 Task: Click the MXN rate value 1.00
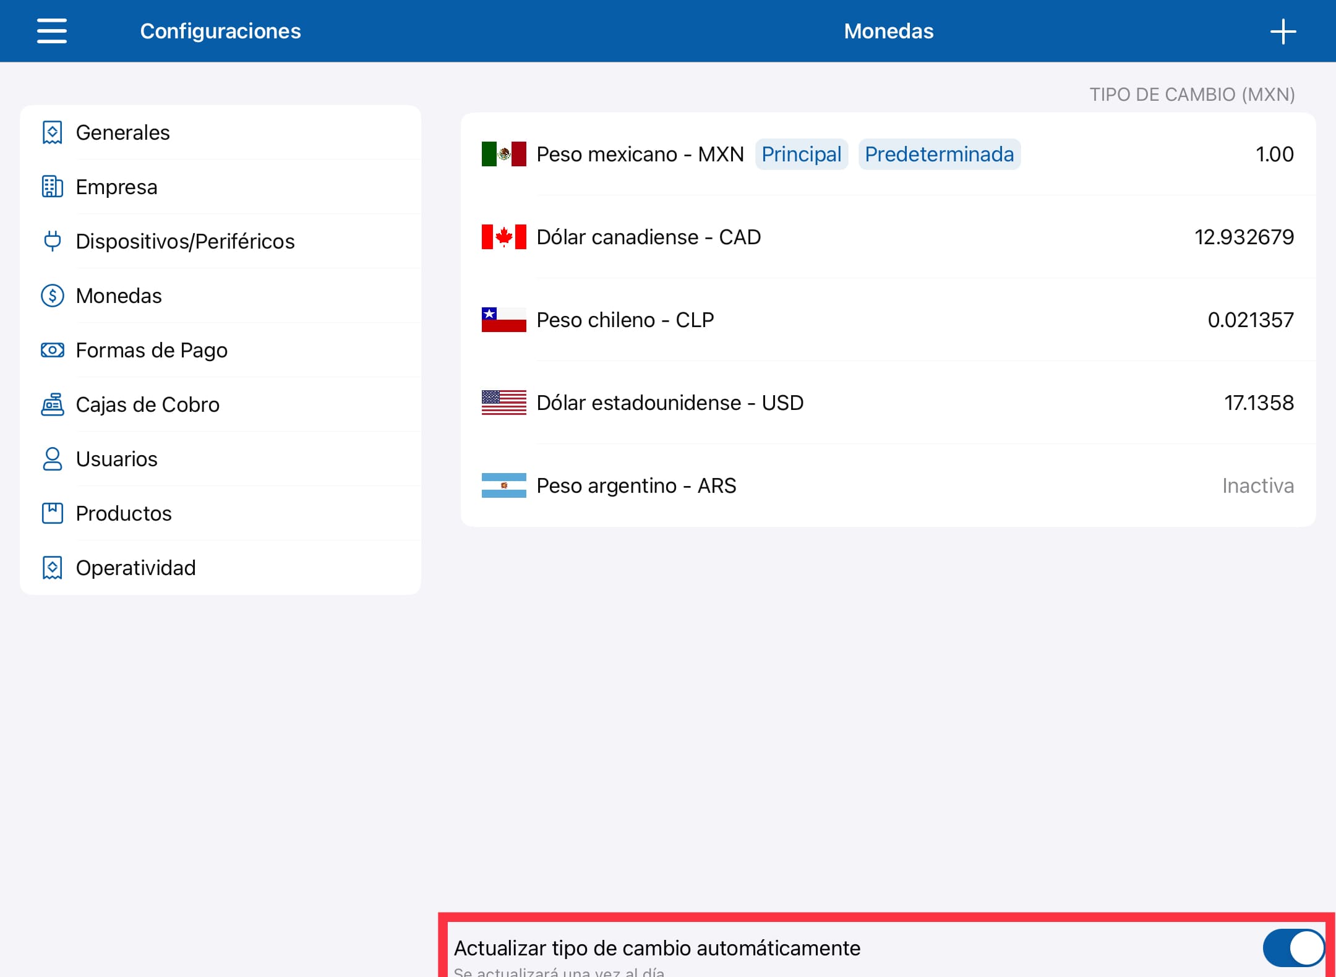[x=1275, y=154]
